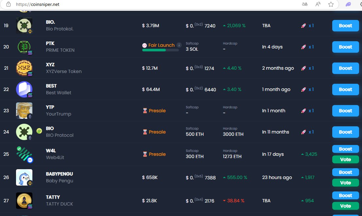Click the rocket x1 icon beside Best Wallet

[303, 89]
